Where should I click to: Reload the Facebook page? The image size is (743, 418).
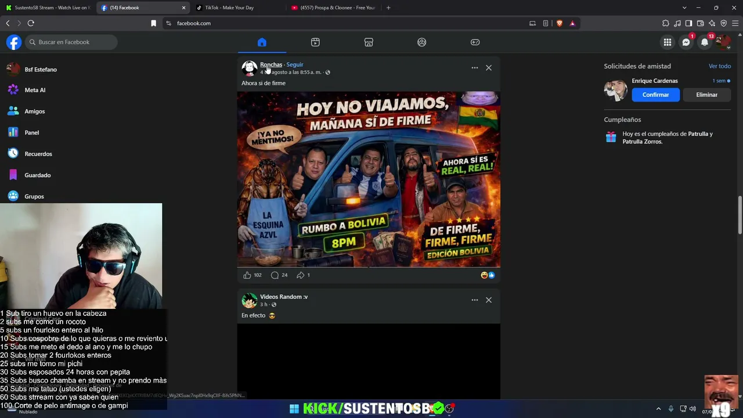click(31, 23)
